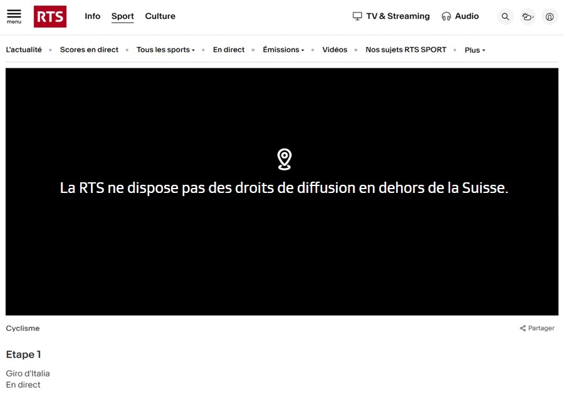This screenshot has width=564, height=394.
Task: Open TV & Streaming
Action: coord(391,16)
